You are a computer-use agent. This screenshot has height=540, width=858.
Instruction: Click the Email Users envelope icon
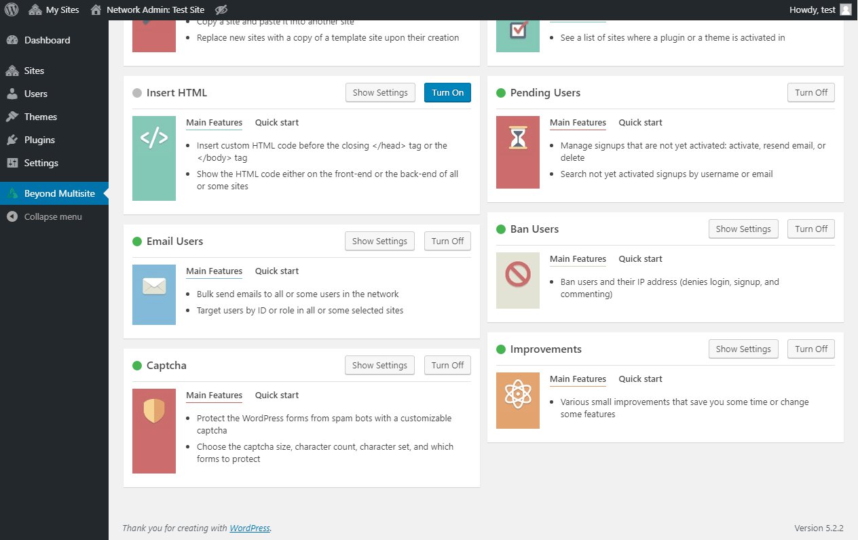(153, 294)
